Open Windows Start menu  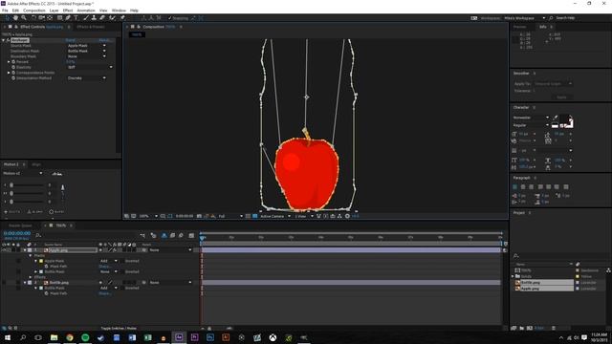(8, 337)
